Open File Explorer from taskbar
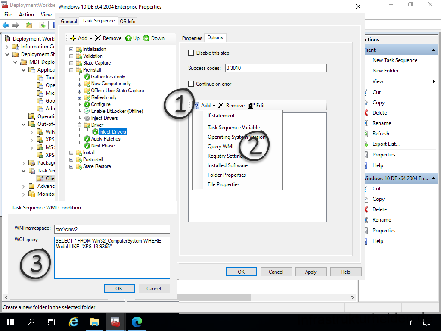 click(x=94, y=322)
